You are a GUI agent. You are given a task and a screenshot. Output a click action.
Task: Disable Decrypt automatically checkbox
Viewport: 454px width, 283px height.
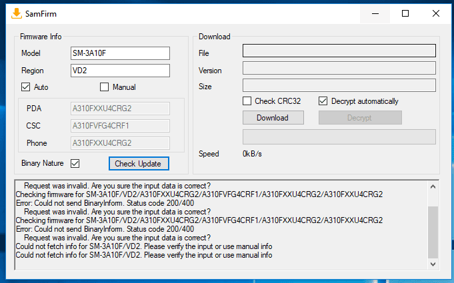tap(323, 101)
